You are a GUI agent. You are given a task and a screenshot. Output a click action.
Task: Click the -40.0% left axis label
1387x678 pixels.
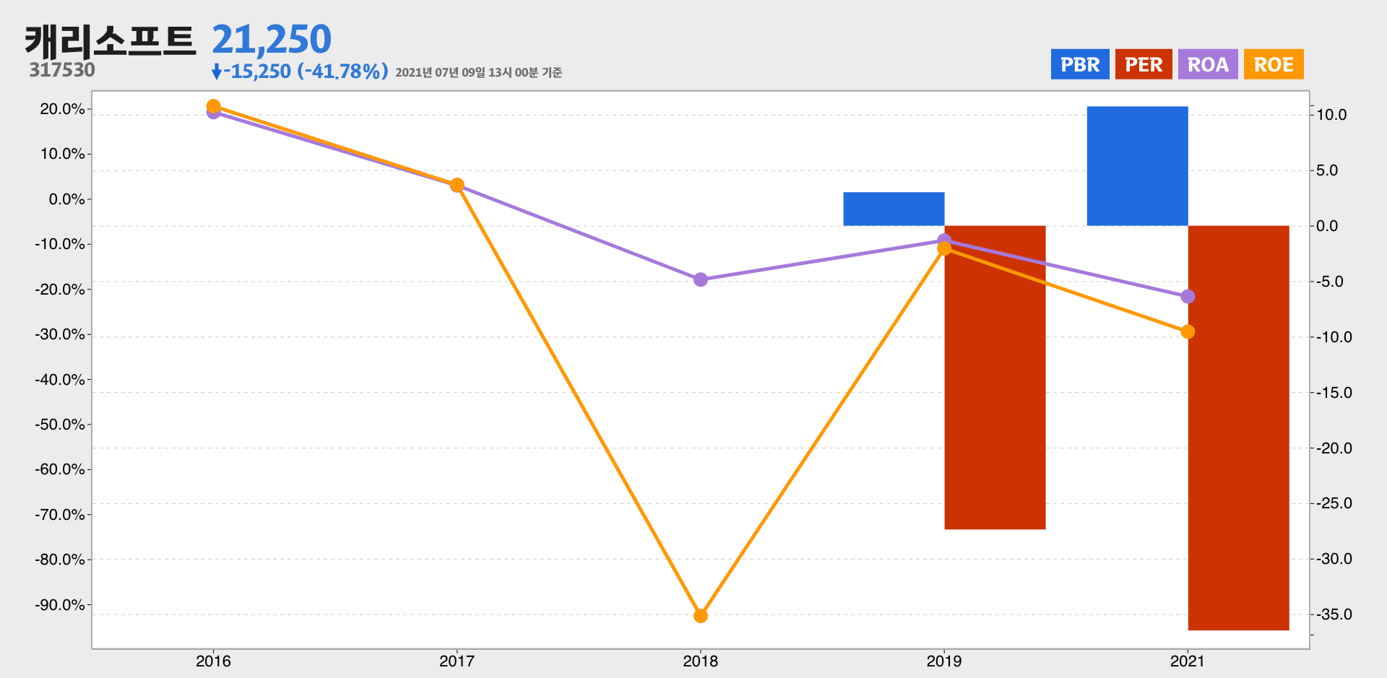(60, 380)
